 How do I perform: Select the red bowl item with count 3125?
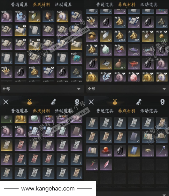[134, 64]
